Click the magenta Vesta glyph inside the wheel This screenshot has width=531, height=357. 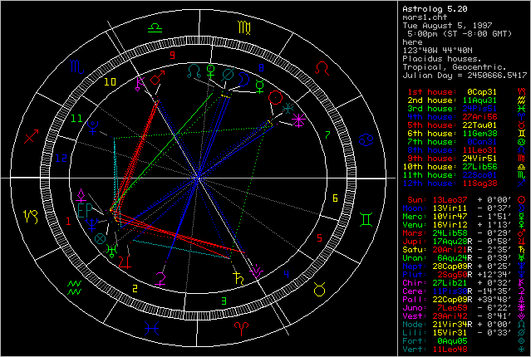click(x=256, y=271)
